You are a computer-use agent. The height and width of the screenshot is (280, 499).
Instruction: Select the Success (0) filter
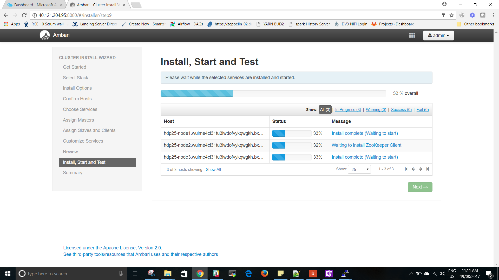click(401, 109)
